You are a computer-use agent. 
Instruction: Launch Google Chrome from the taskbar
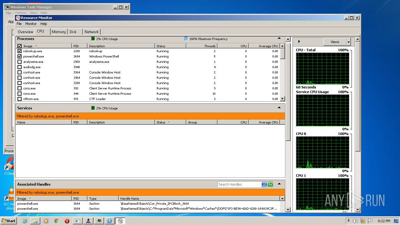56,221
